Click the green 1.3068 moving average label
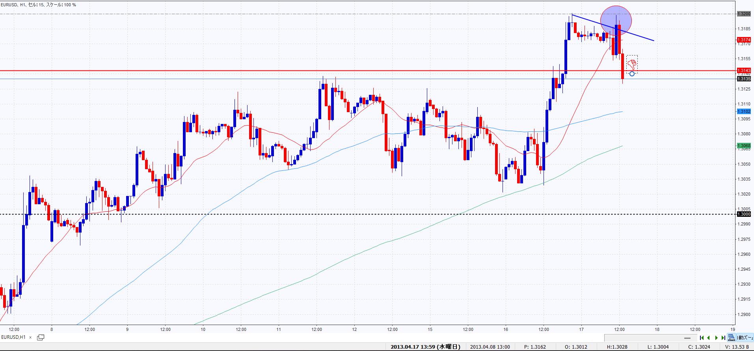Screen dimensions: 754x351 coord(743,146)
